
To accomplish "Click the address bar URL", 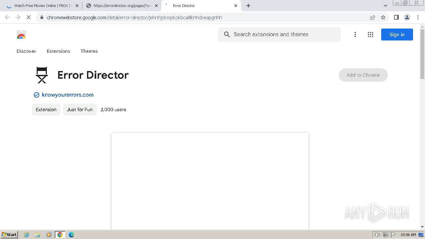I will click(x=134, y=18).
